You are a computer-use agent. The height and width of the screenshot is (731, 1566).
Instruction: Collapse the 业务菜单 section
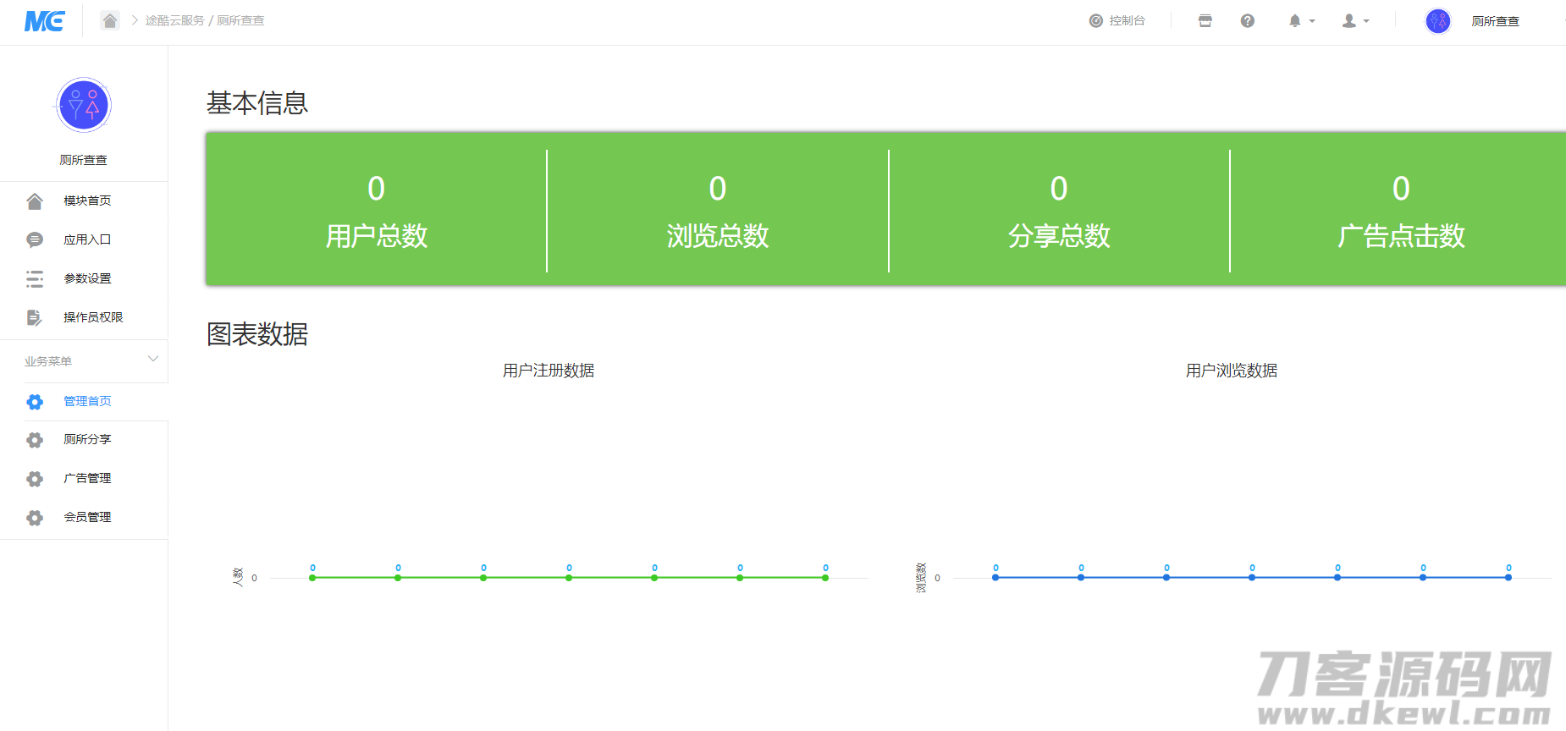click(153, 360)
